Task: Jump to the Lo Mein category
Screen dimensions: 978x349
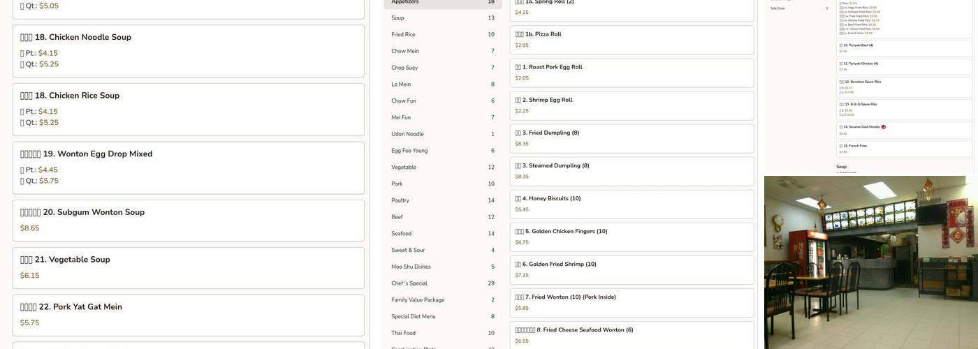Action: pyautogui.click(x=401, y=84)
